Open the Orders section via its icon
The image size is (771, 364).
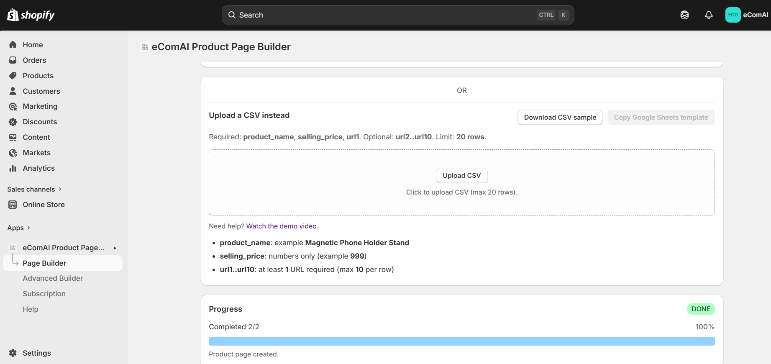point(13,60)
